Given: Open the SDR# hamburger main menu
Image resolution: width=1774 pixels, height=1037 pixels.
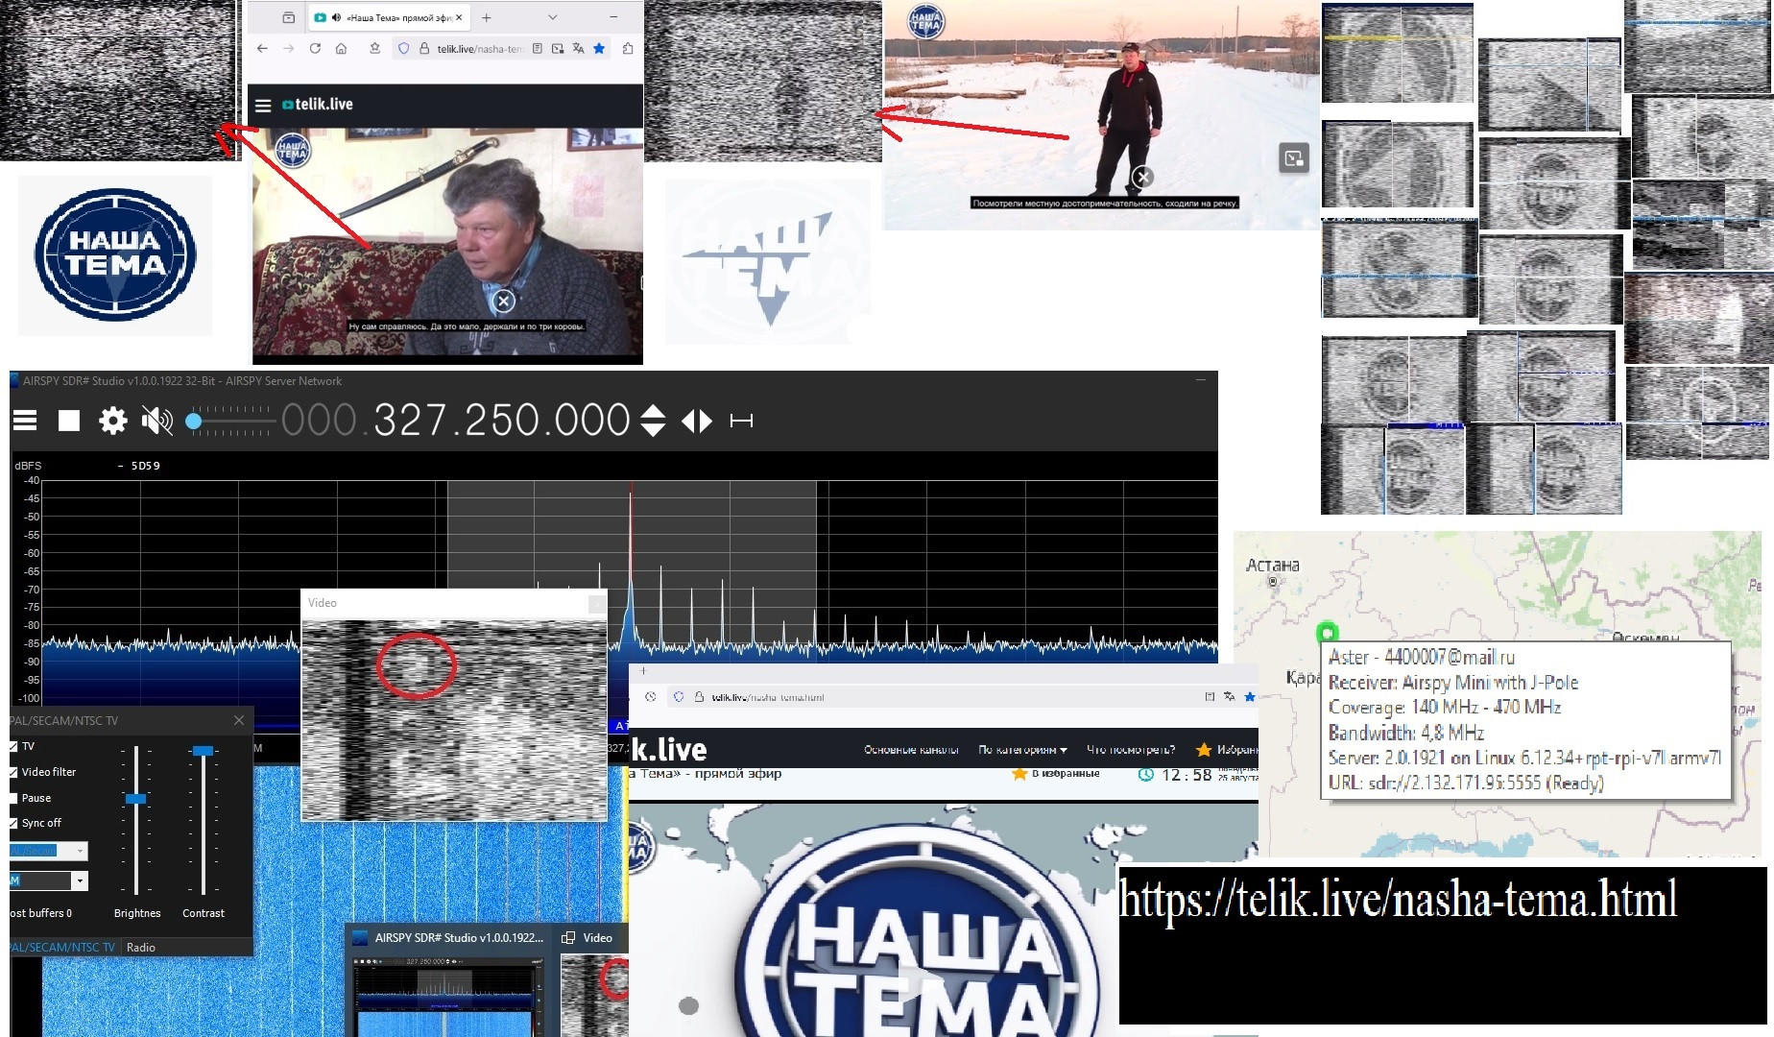Looking at the screenshot, I should point(25,421).
